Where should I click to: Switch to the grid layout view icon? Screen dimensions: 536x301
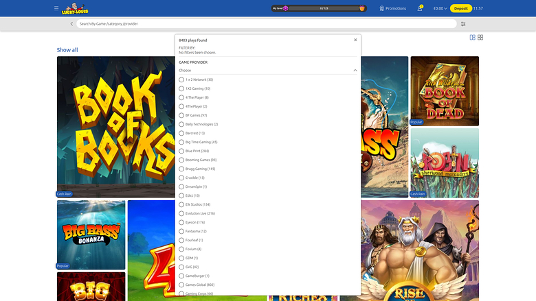(x=480, y=37)
